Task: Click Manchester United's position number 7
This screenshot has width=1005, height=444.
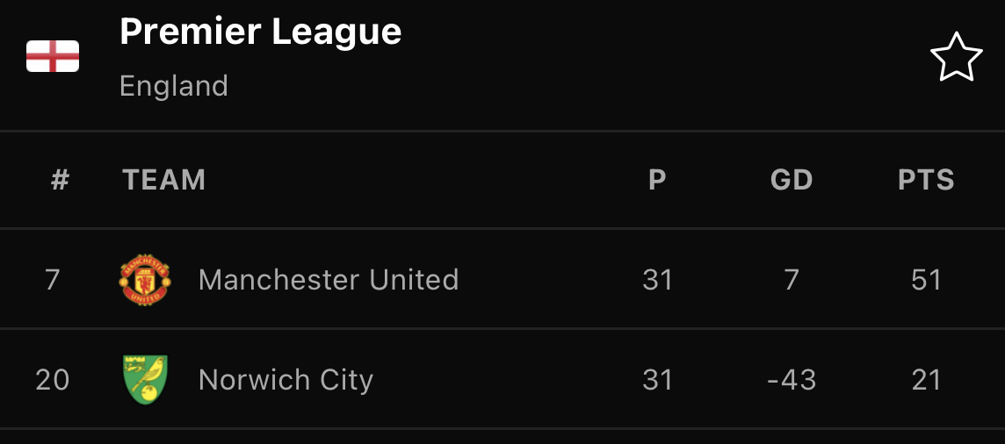Action: tap(53, 280)
